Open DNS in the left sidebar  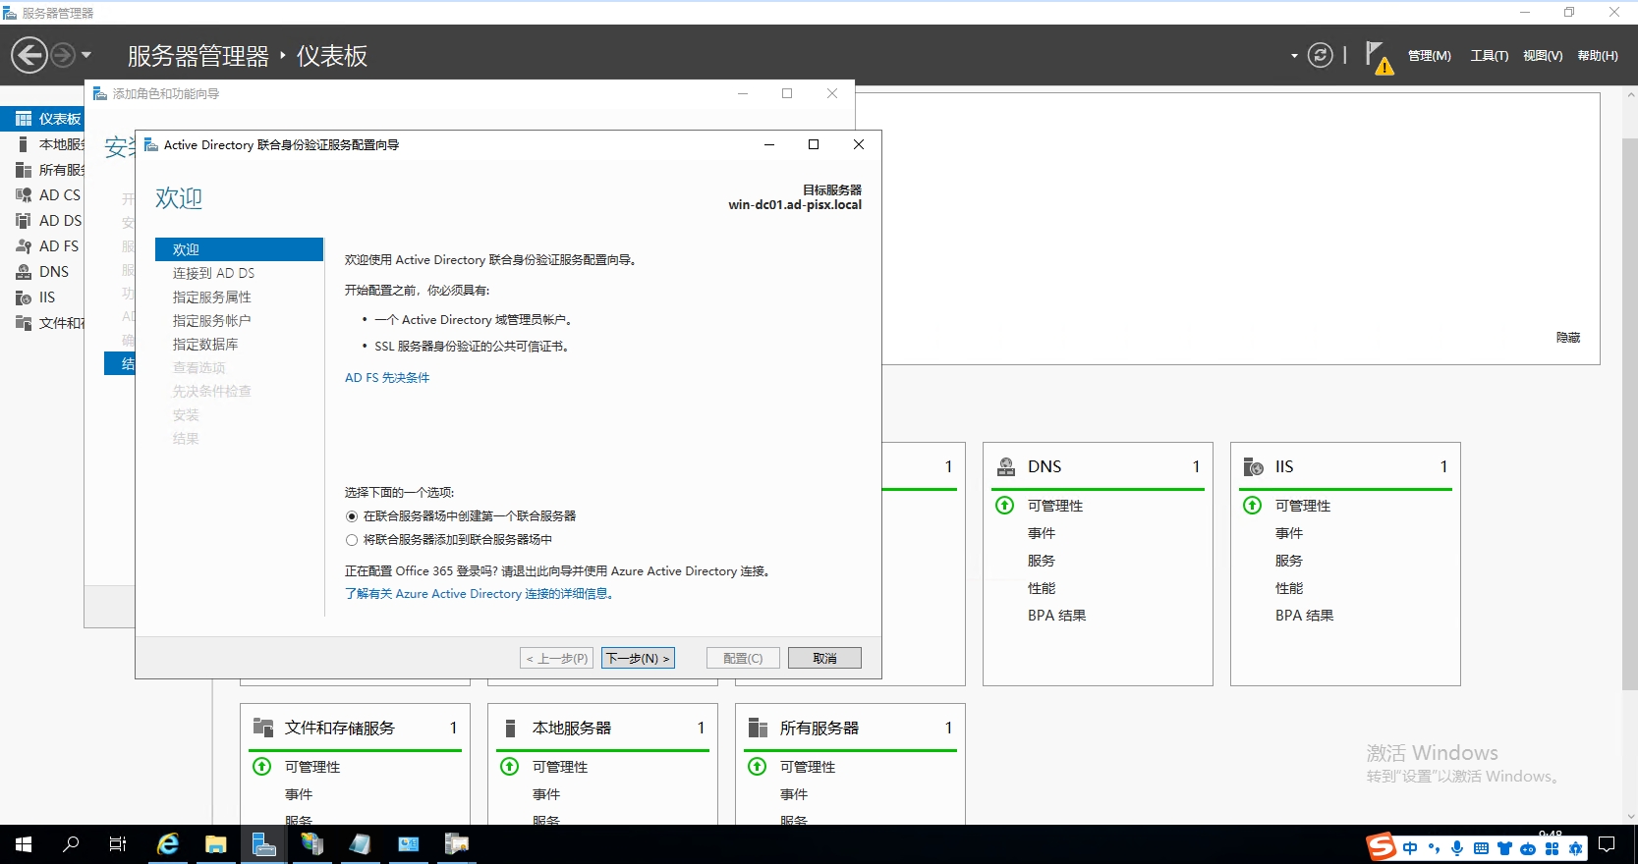[x=53, y=272]
